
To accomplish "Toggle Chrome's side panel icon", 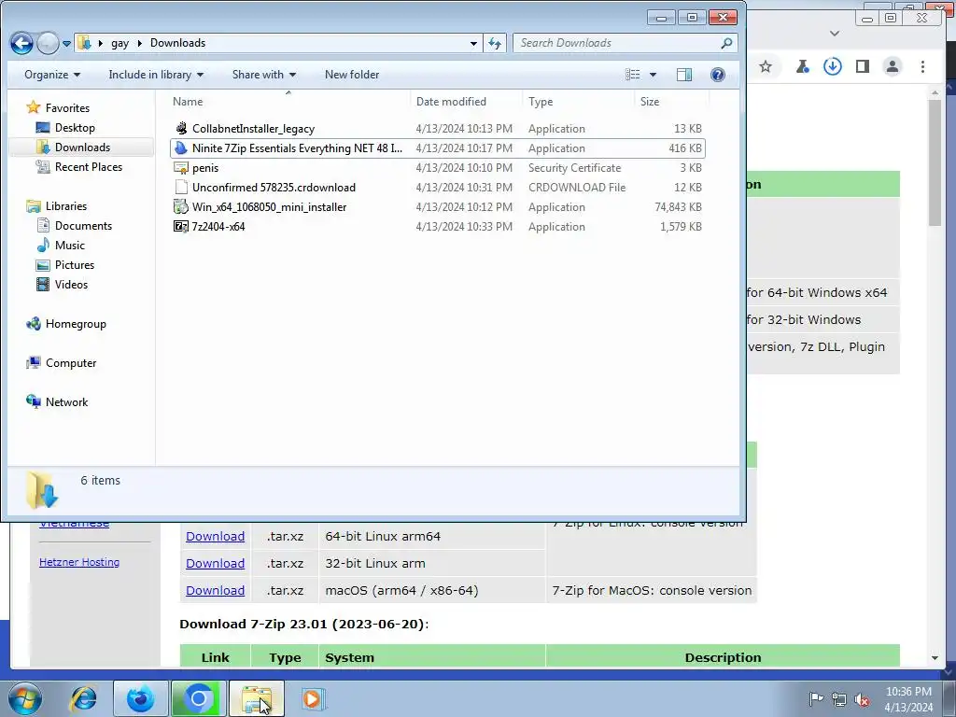I will (862, 66).
